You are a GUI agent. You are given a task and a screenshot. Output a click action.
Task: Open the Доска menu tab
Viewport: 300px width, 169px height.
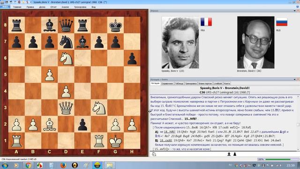(42, 7)
